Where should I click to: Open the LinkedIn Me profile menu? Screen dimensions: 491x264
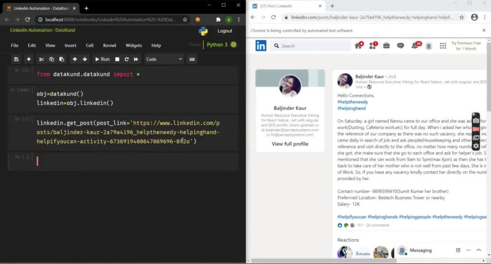(x=429, y=46)
